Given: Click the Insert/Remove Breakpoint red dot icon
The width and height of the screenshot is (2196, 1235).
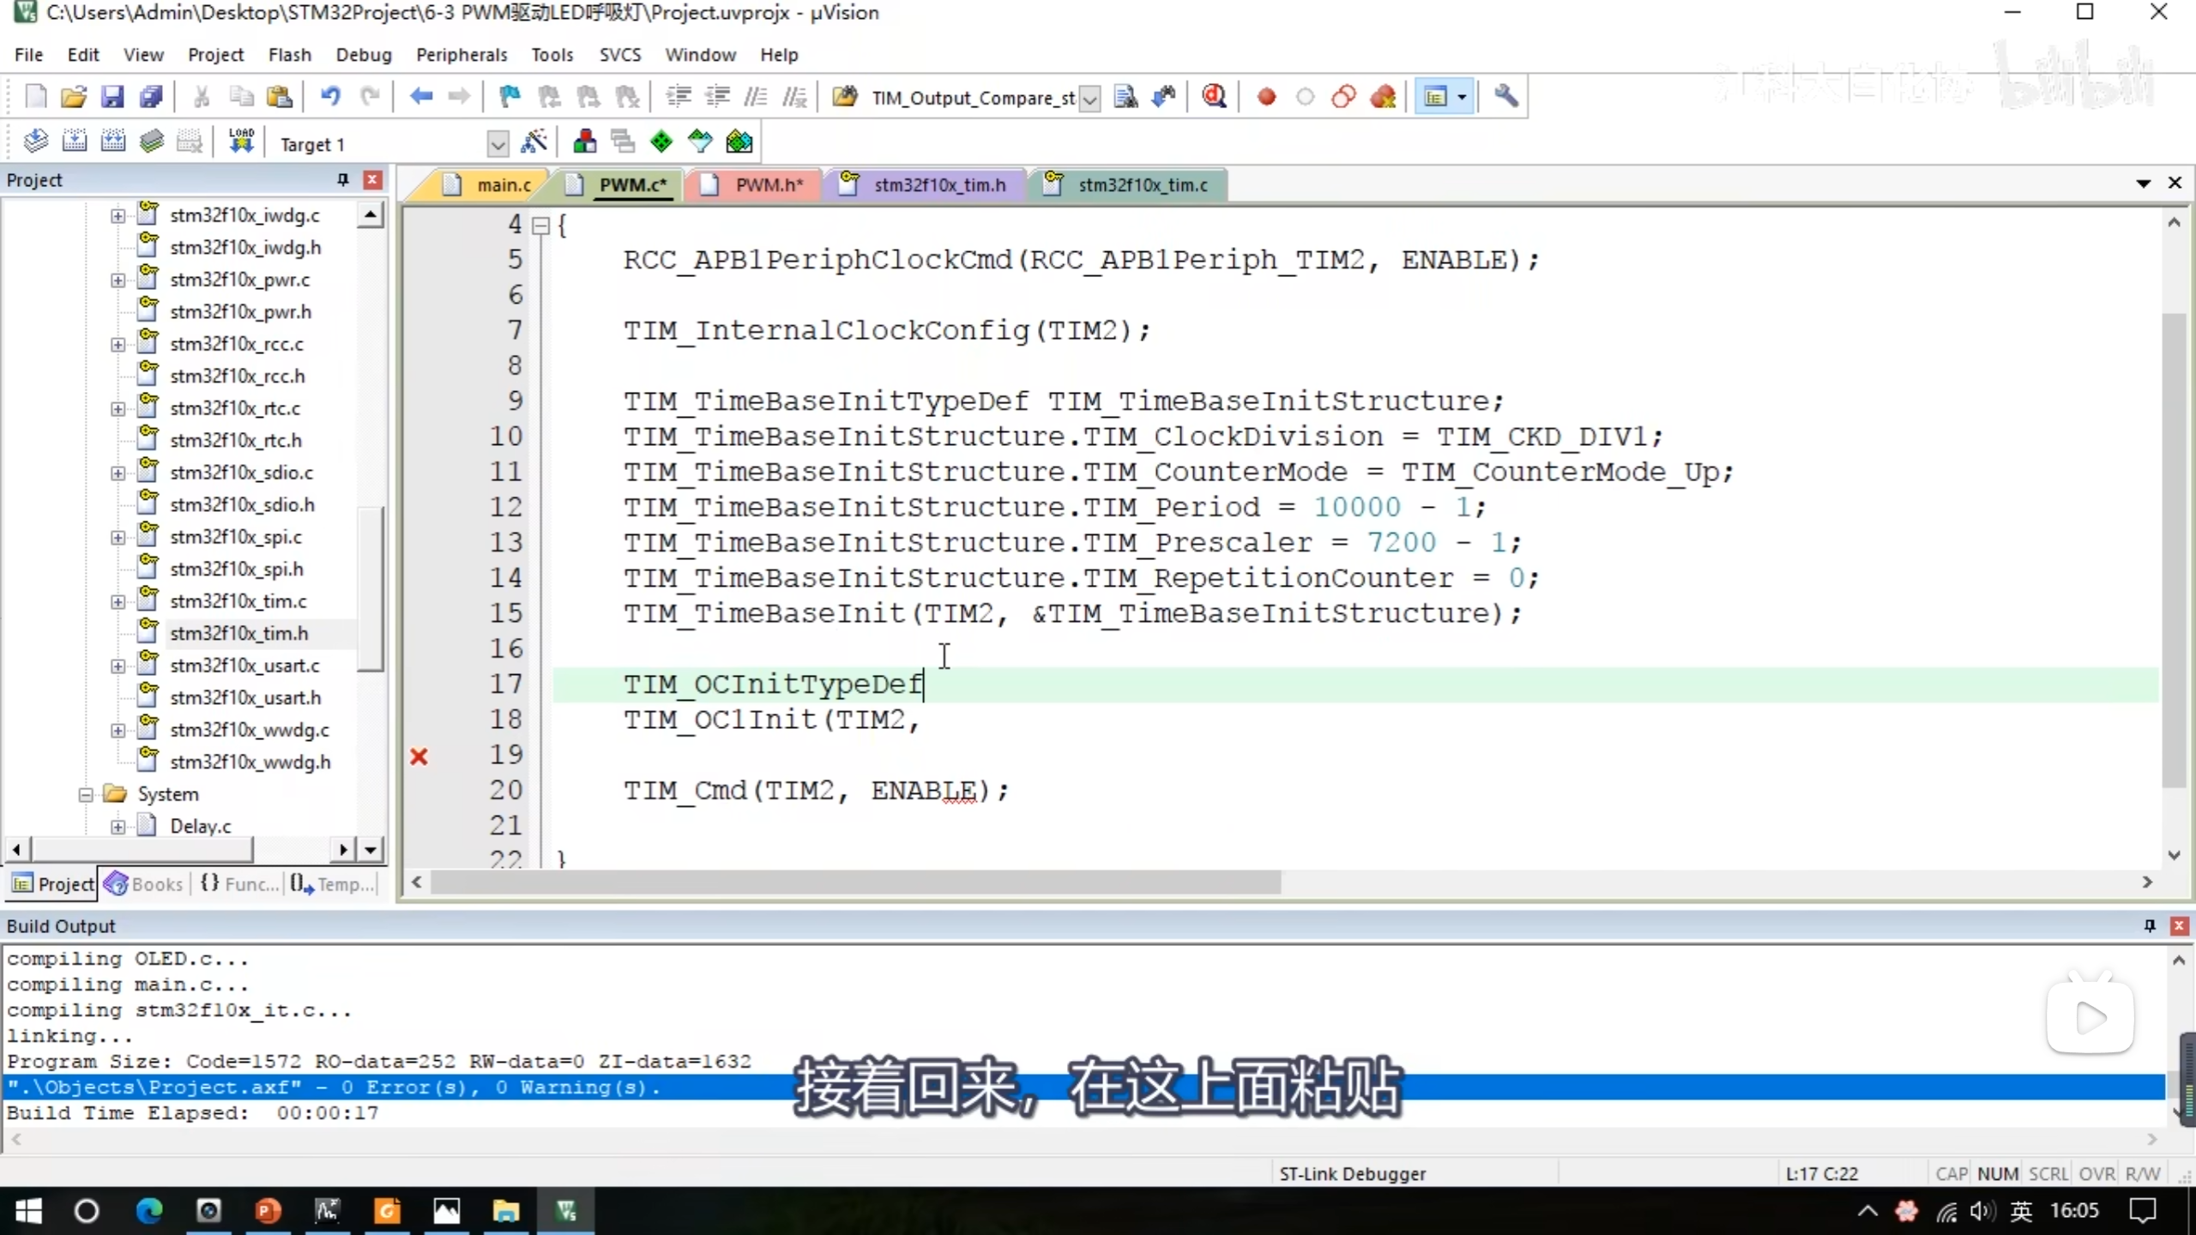Looking at the screenshot, I should click(x=1266, y=97).
